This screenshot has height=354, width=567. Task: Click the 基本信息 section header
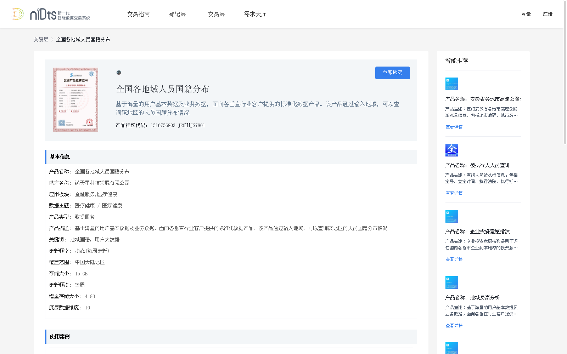pyautogui.click(x=231, y=157)
